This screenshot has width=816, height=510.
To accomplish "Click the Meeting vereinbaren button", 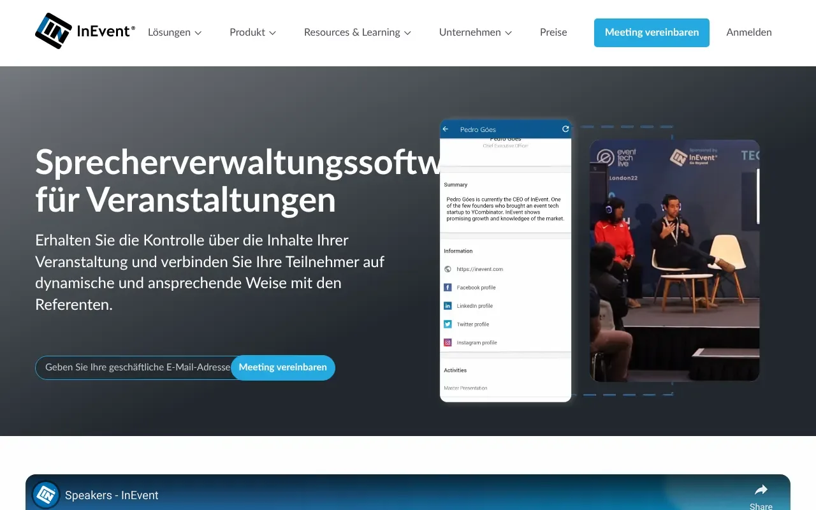I will click(651, 33).
